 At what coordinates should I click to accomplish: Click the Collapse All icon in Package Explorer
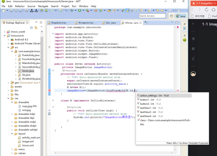(x=32, y=28)
